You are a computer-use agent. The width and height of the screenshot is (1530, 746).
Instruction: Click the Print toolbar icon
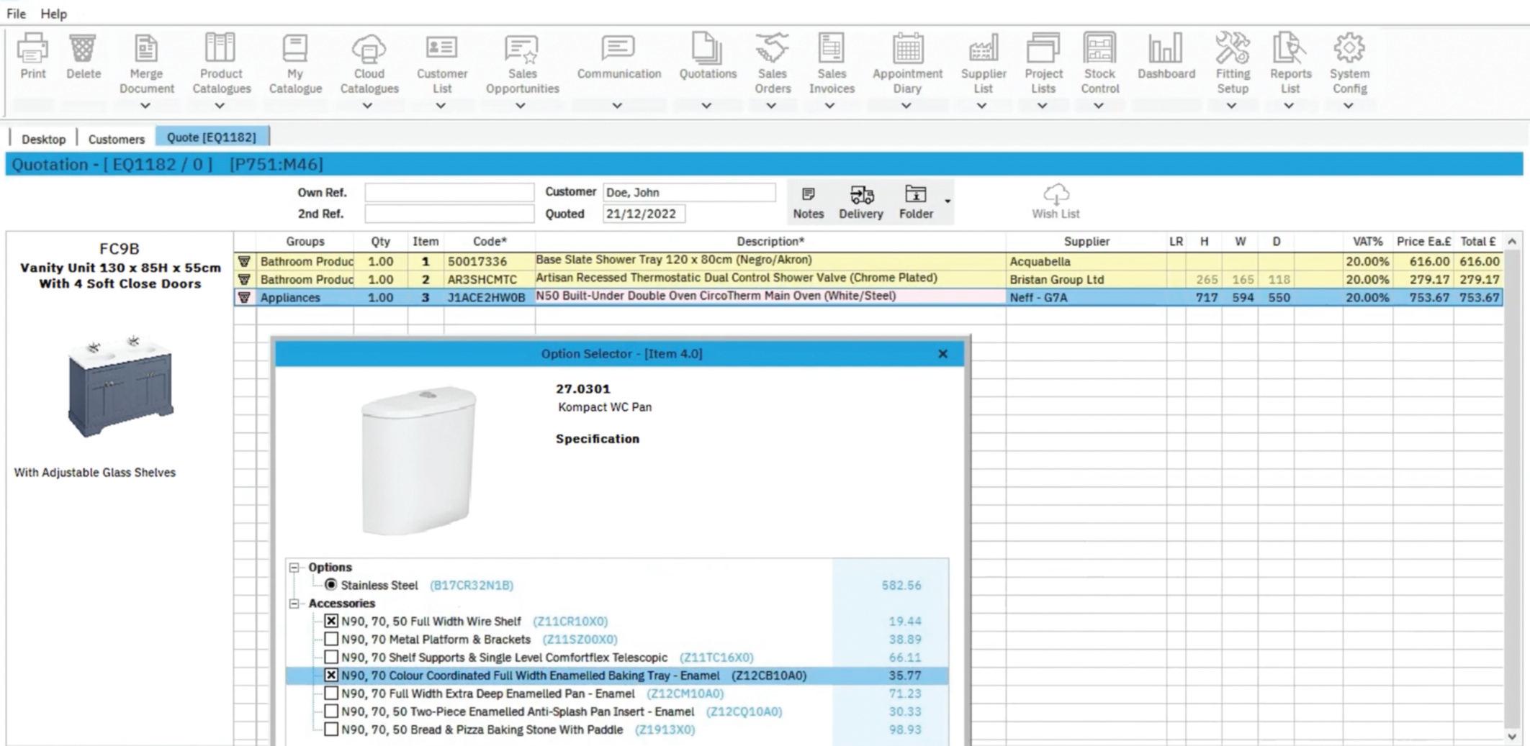coord(32,48)
